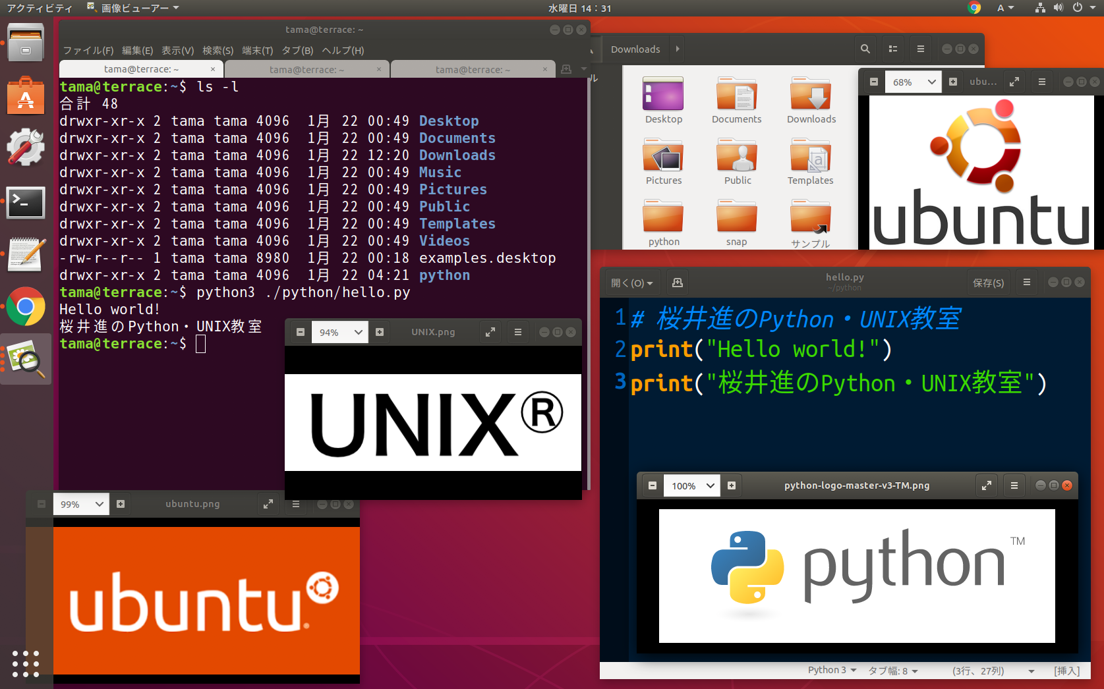Show applications grid in the dock
1104x689 pixels.
click(x=26, y=663)
